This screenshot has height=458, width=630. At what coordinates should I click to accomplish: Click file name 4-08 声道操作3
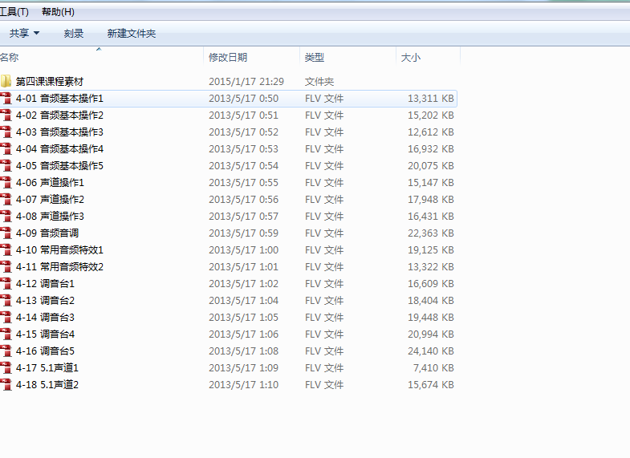pyautogui.click(x=50, y=217)
